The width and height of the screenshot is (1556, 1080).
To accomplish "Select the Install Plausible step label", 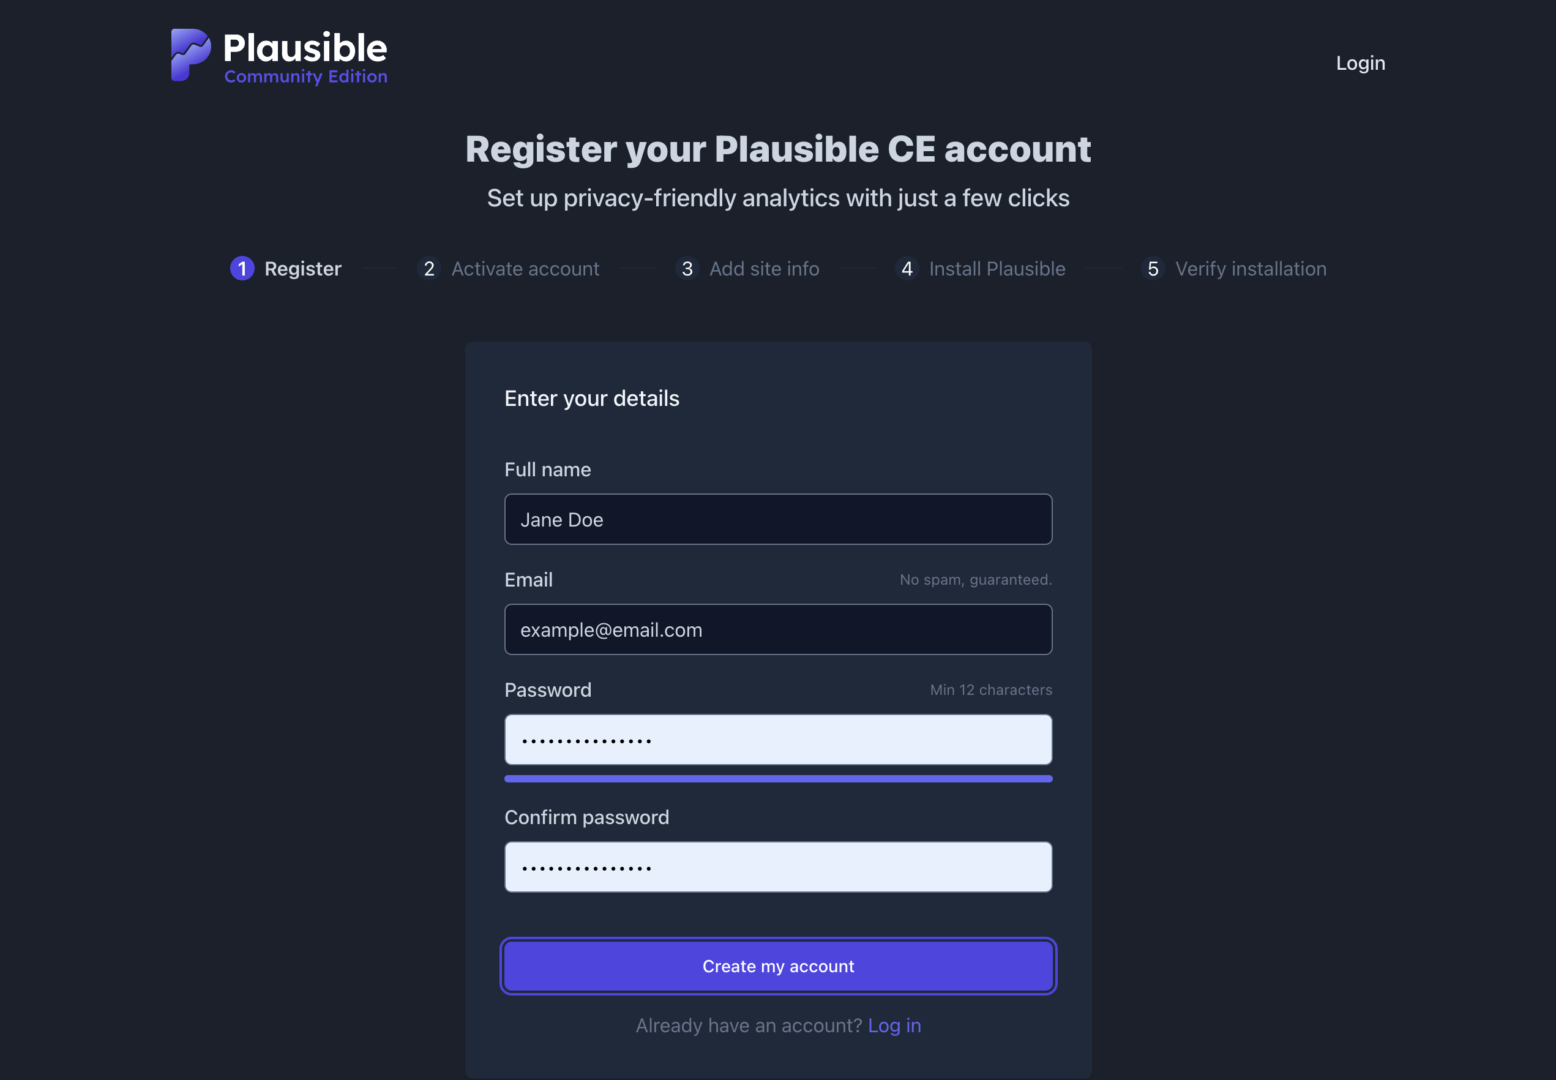I will pyautogui.click(x=997, y=269).
